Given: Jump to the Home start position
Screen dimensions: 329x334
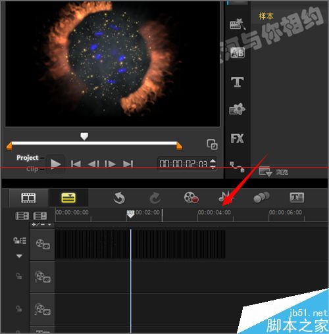Looking at the screenshot, I should pos(76,164).
